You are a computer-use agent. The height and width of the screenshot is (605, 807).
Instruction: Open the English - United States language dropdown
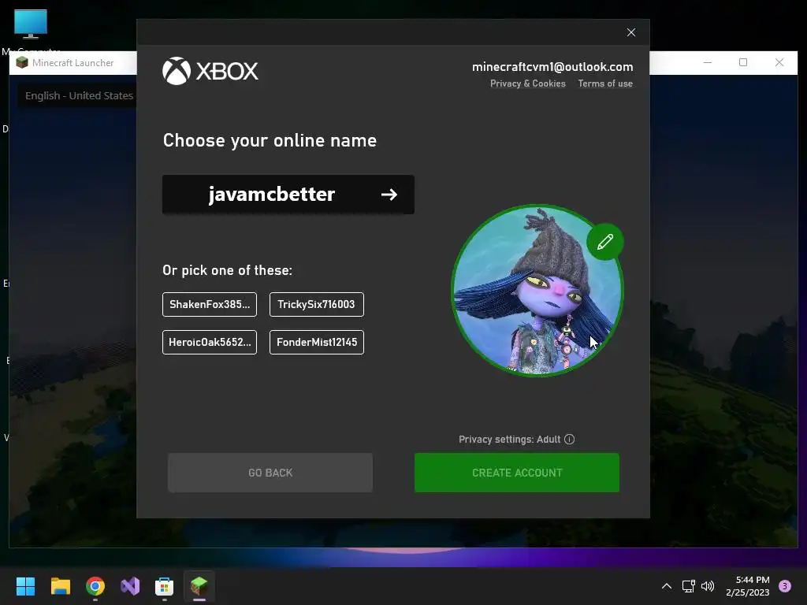[79, 95]
